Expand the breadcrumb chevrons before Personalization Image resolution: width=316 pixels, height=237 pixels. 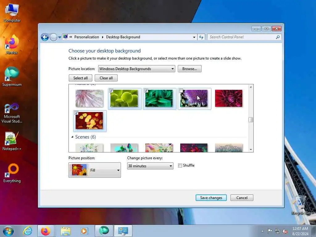[71, 37]
